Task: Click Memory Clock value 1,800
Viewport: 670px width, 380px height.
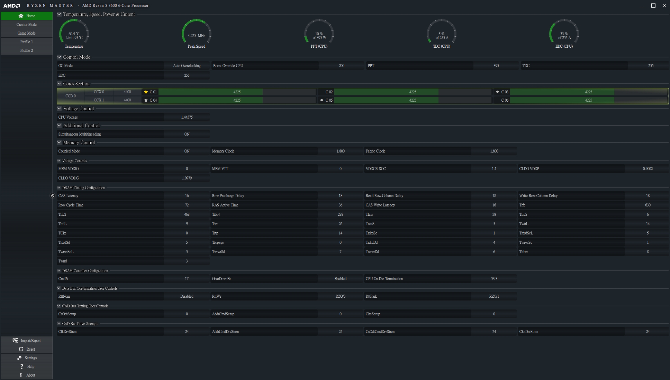Action: (x=341, y=151)
